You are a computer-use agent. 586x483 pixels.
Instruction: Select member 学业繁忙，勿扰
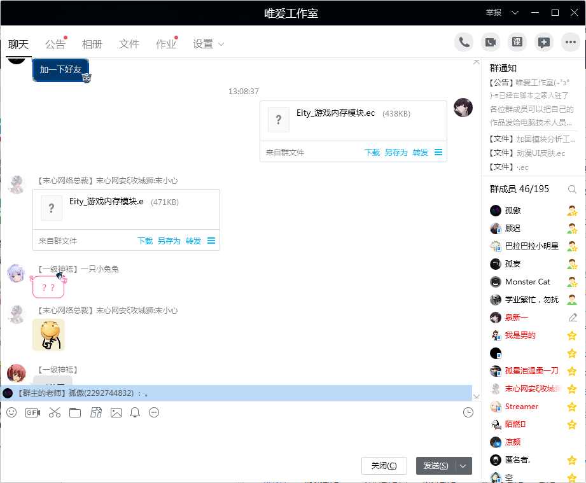(x=533, y=300)
